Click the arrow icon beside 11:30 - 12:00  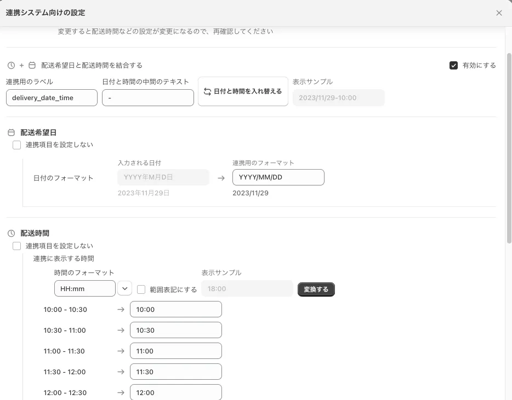(121, 372)
